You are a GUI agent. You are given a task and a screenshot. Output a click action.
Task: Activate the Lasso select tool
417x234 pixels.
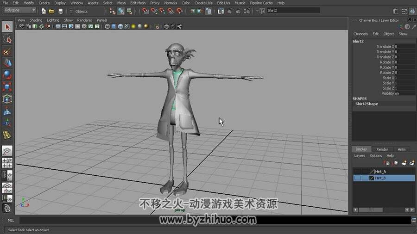pos(7,39)
